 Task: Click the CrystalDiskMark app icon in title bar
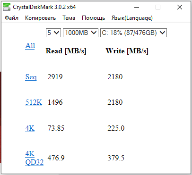(7, 7)
